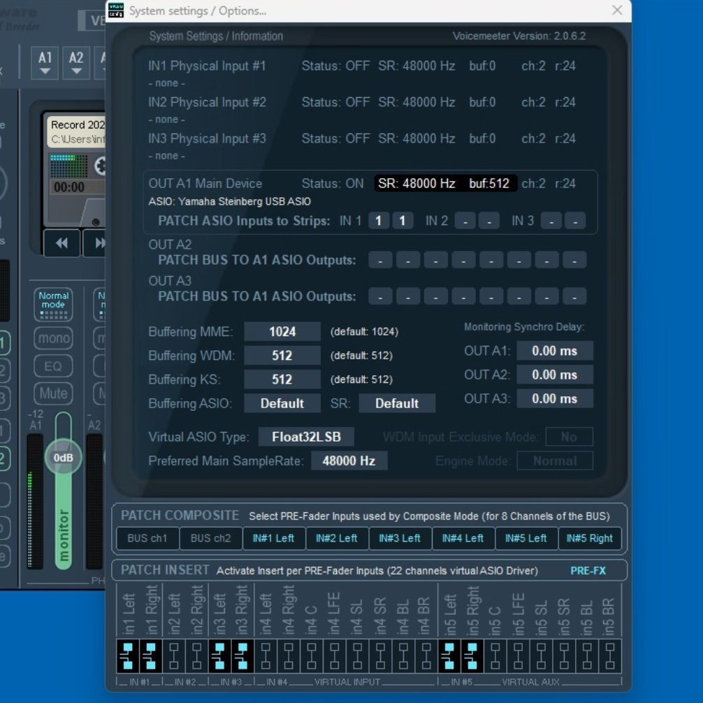Adjust the OUT A3 synchro delay value
Image resolution: width=703 pixels, height=703 pixels.
[555, 398]
